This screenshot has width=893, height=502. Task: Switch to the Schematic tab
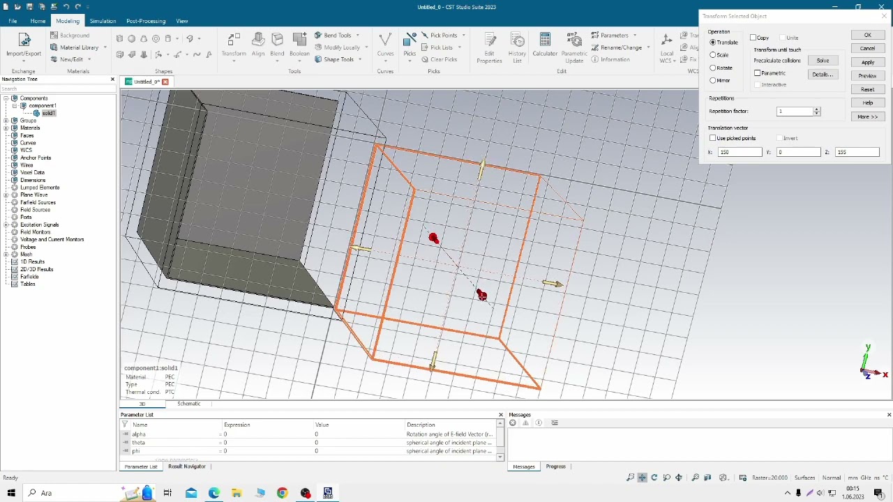(x=189, y=404)
